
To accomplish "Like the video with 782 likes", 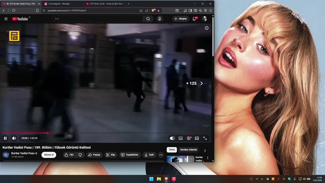I will [x=69, y=155].
